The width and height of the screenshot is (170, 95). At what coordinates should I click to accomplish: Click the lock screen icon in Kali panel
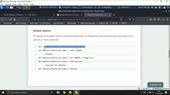point(164,7)
